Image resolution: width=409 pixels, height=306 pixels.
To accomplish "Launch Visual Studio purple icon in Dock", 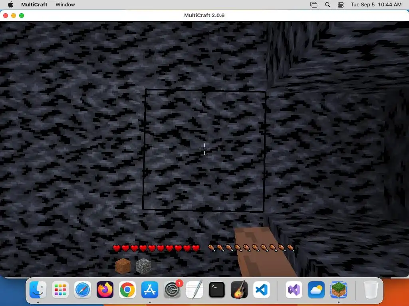I will [294, 290].
